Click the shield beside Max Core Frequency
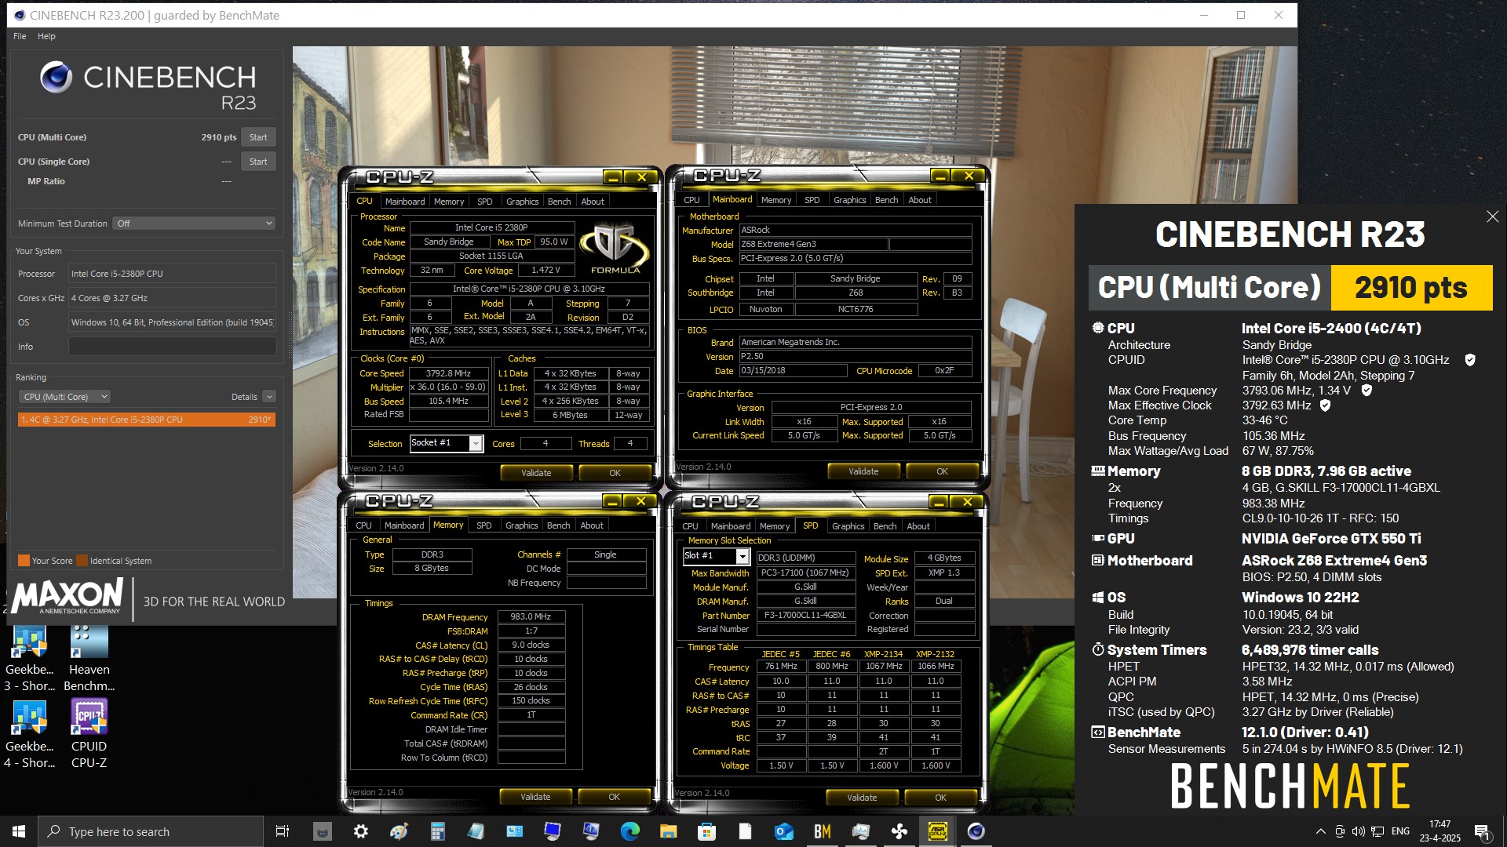This screenshot has height=847, width=1507. [x=1367, y=390]
